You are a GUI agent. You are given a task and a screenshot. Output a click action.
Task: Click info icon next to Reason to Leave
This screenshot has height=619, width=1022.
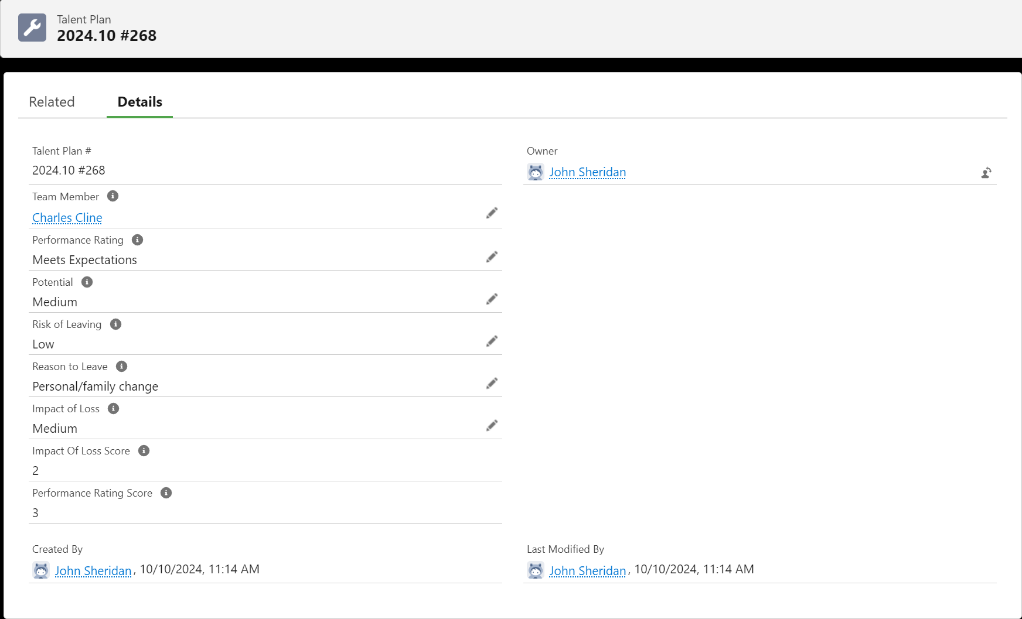(x=122, y=367)
